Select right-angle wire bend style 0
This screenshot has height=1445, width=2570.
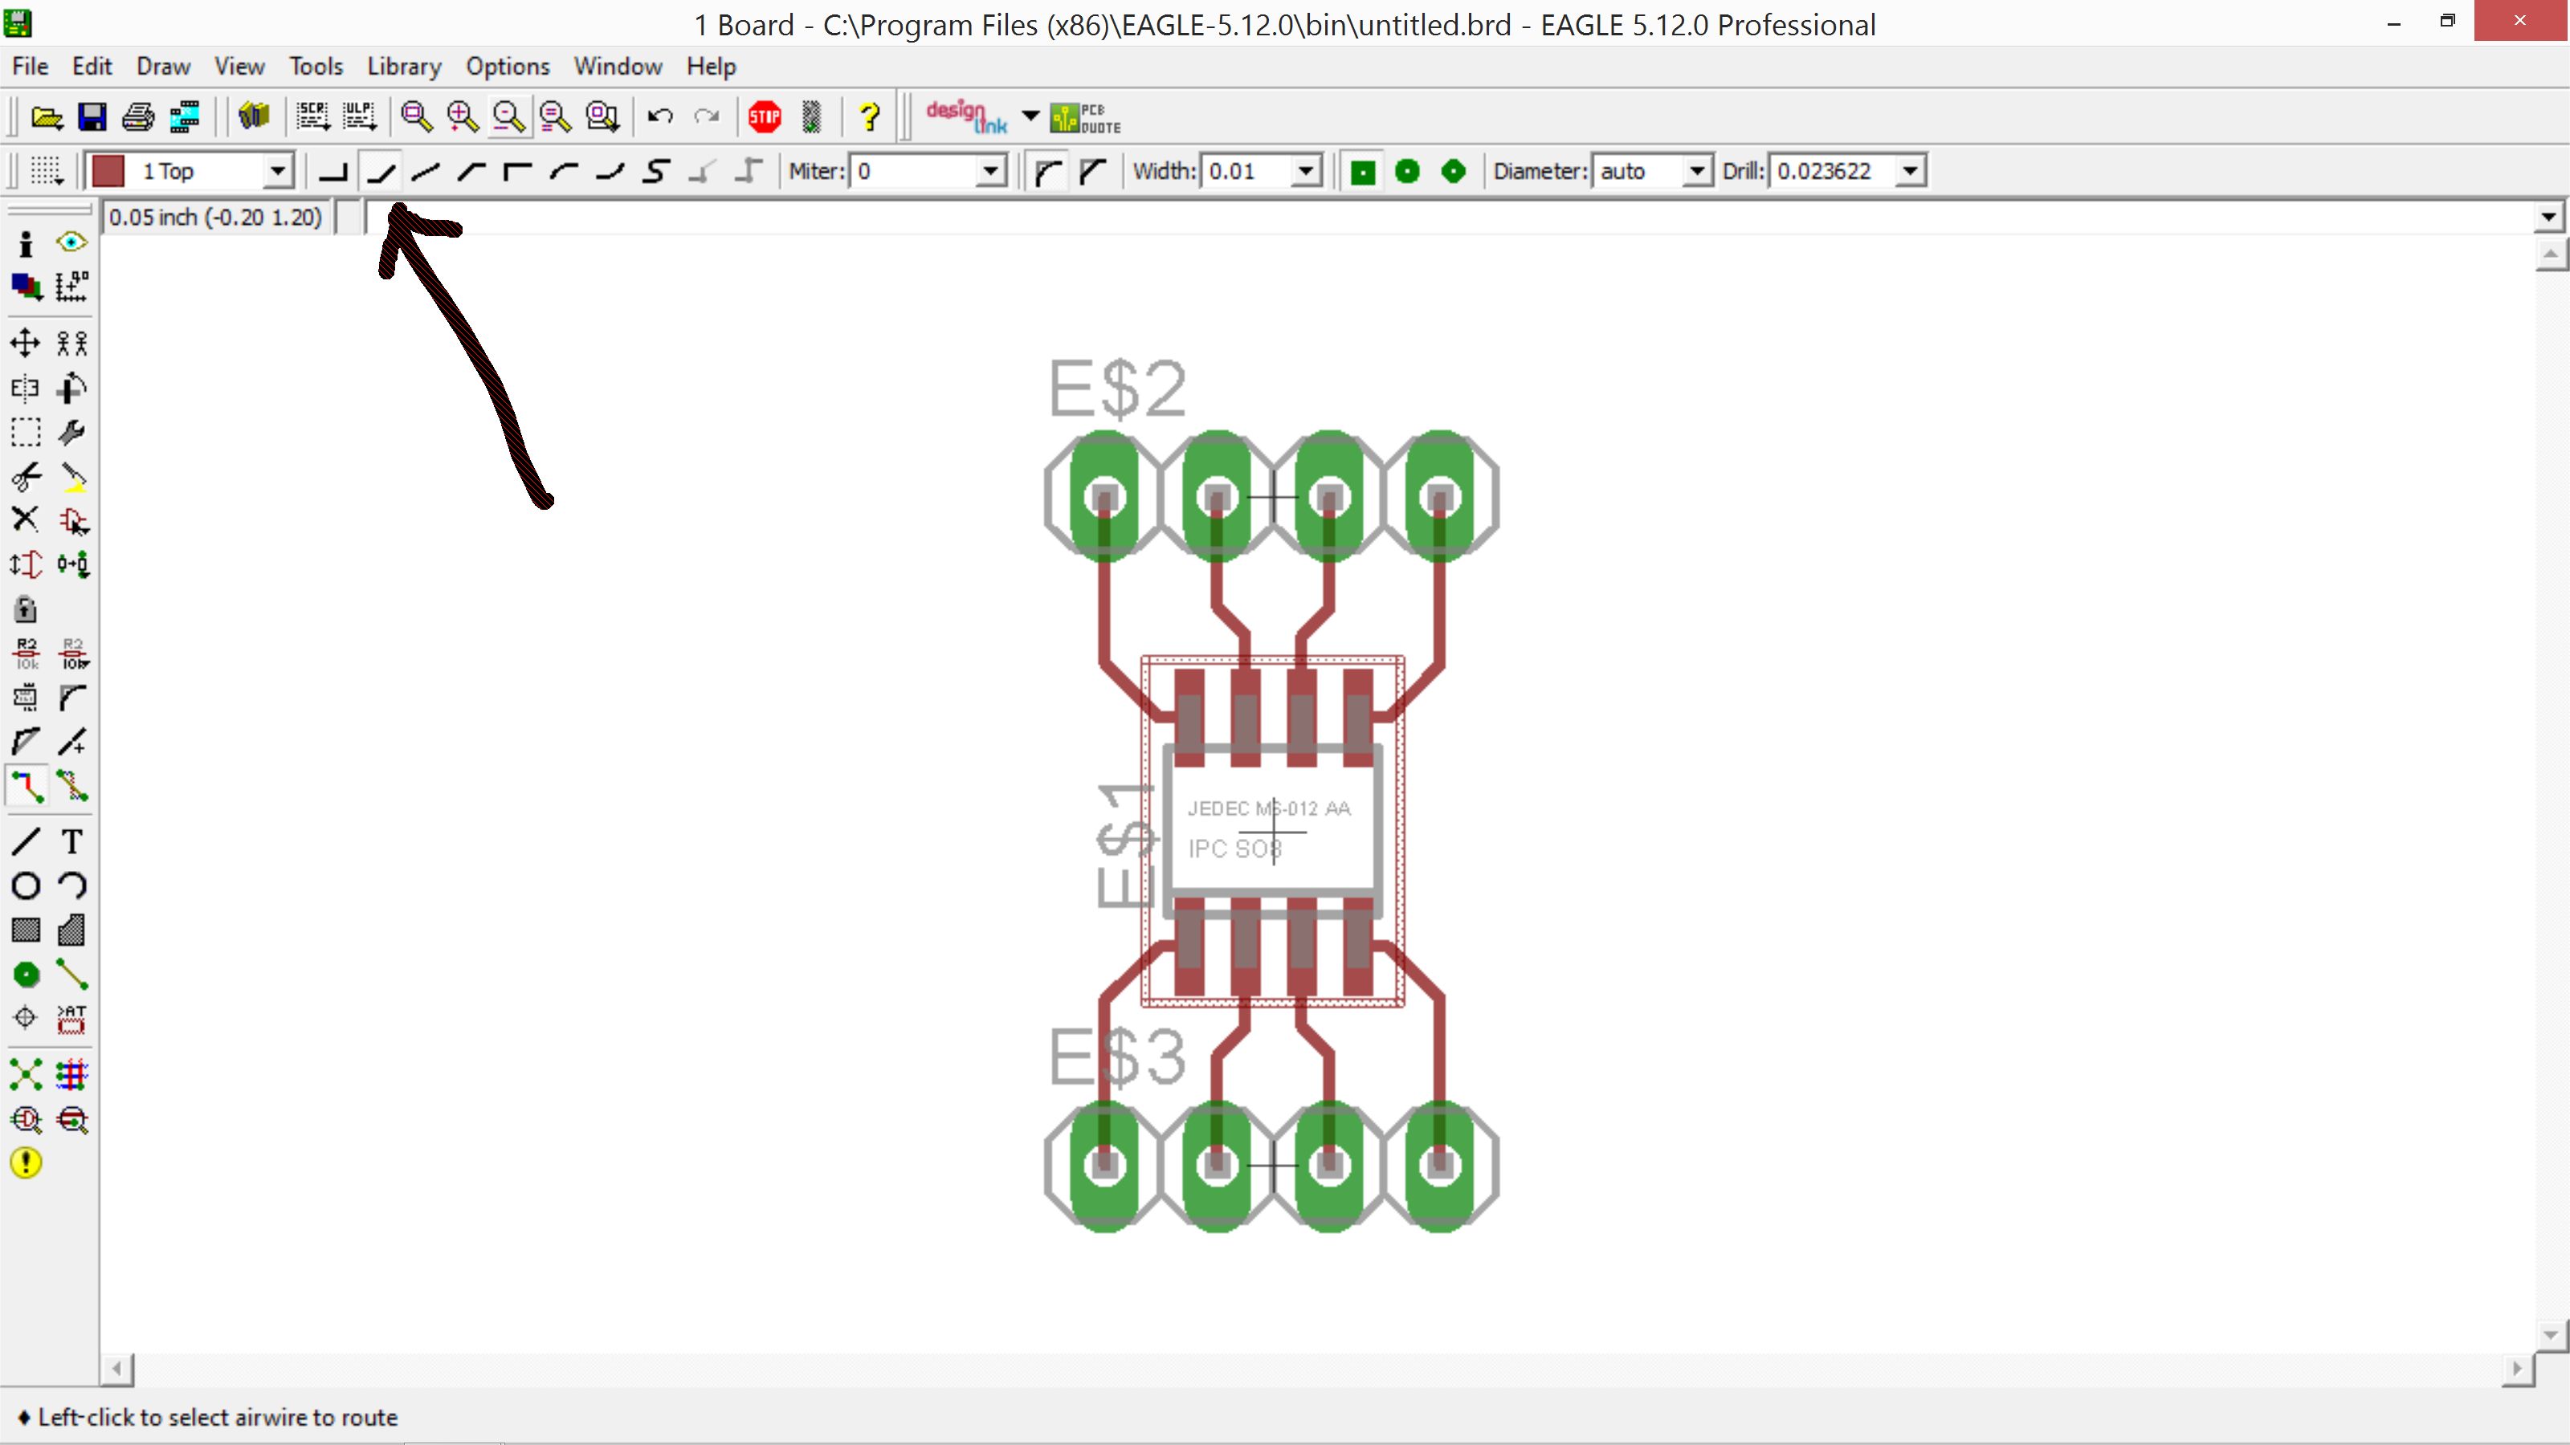[333, 172]
